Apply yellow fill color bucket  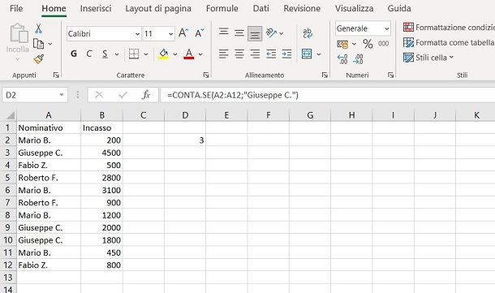pyautogui.click(x=163, y=54)
